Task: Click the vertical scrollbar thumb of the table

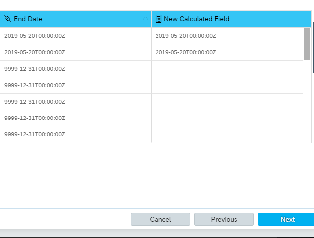Action: click(x=307, y=44)
